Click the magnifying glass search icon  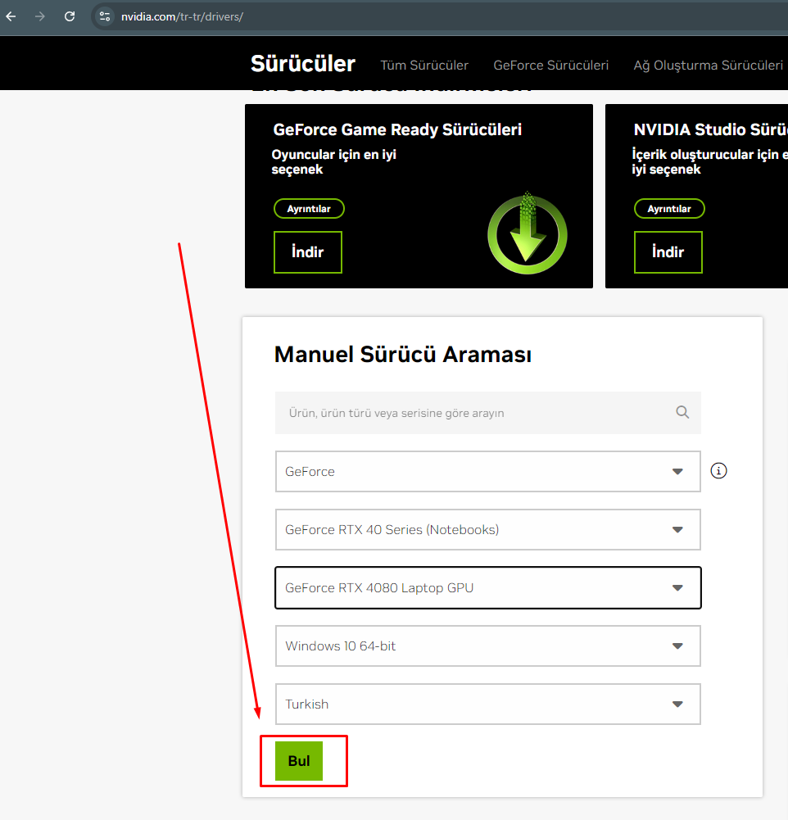point(682,412)
